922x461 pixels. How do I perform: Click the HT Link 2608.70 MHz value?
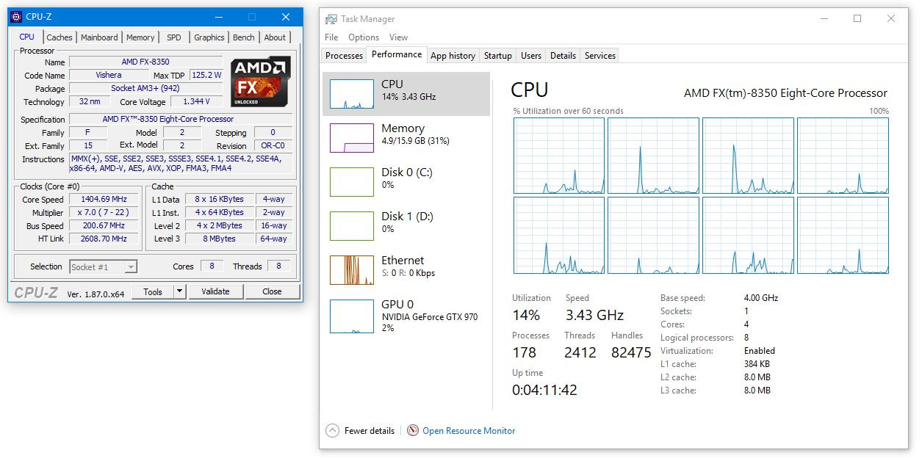(x=104, y=239)
